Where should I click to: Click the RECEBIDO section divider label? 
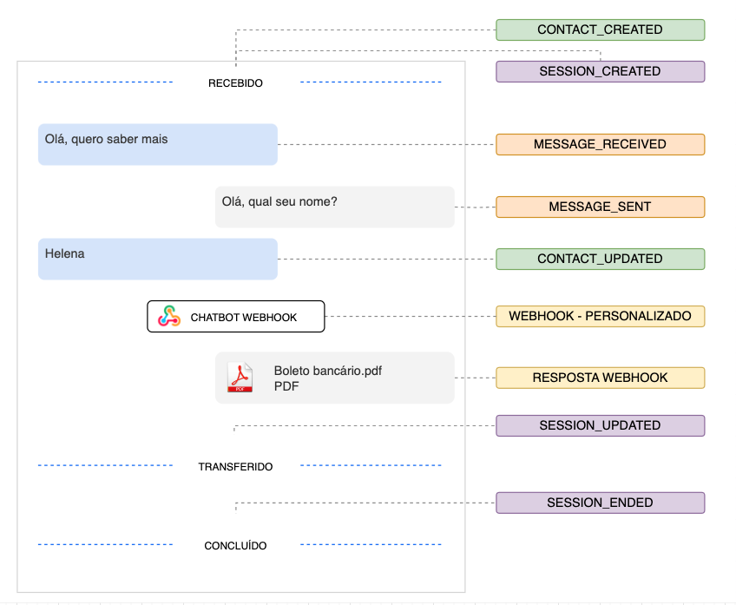tap(235, 83)
